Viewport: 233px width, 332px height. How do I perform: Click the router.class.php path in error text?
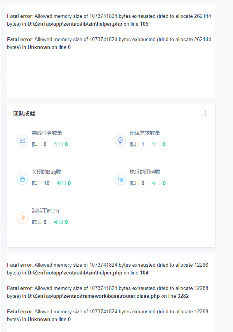[x=94, y=296]
